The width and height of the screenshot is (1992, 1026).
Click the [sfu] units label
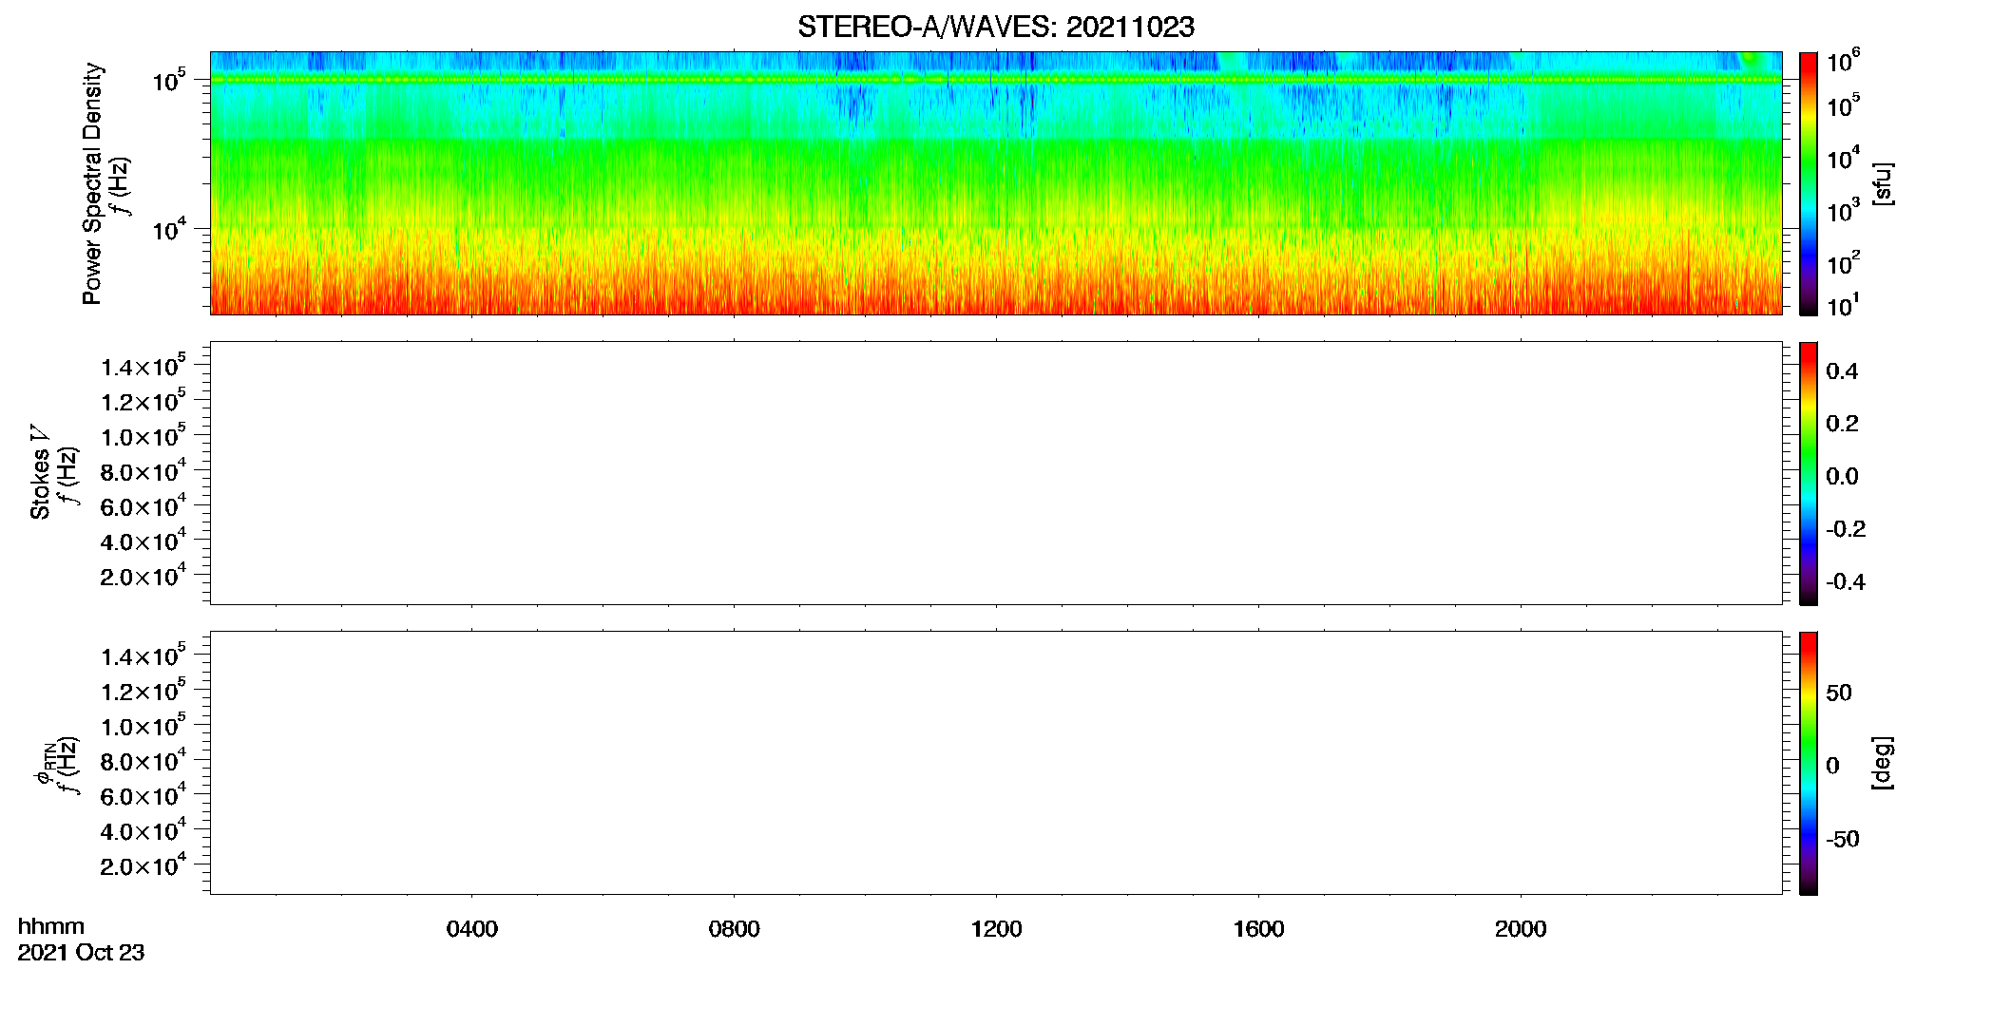(x=1882, y=183)
